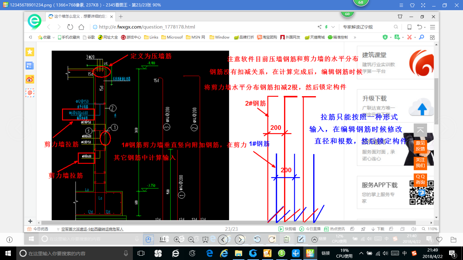Click the 110% page zoom control

[429, 229]
